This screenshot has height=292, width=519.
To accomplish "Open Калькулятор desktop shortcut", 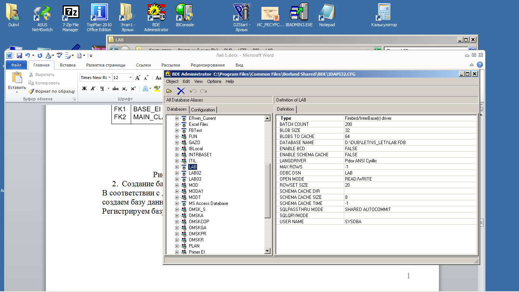I will (x=384, y=16).
